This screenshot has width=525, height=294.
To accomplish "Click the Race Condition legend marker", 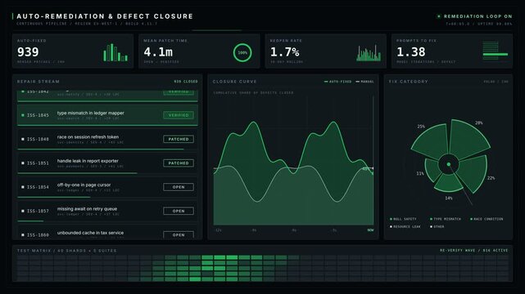I will [x=472, y=219].
